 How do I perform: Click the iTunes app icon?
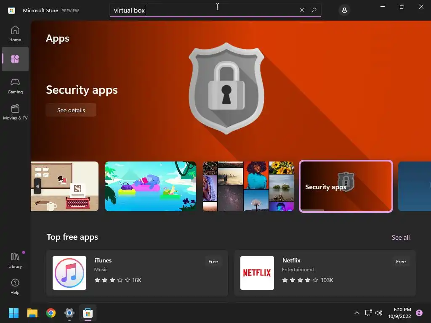[69, 273]
